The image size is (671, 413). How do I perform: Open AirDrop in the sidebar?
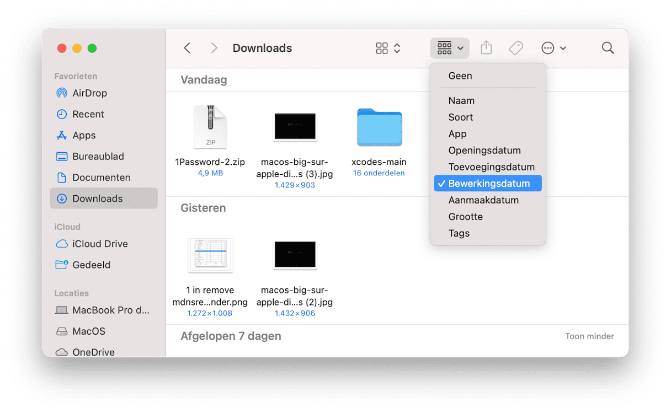tap(89, 93)
